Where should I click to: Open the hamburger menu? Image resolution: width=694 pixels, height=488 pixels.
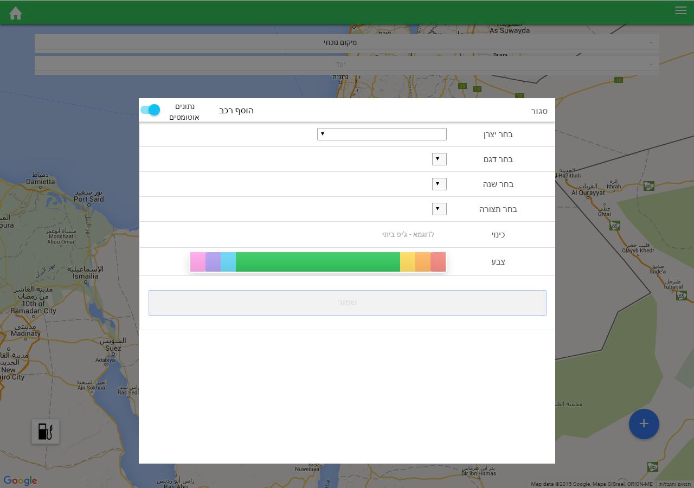[680, 10]
